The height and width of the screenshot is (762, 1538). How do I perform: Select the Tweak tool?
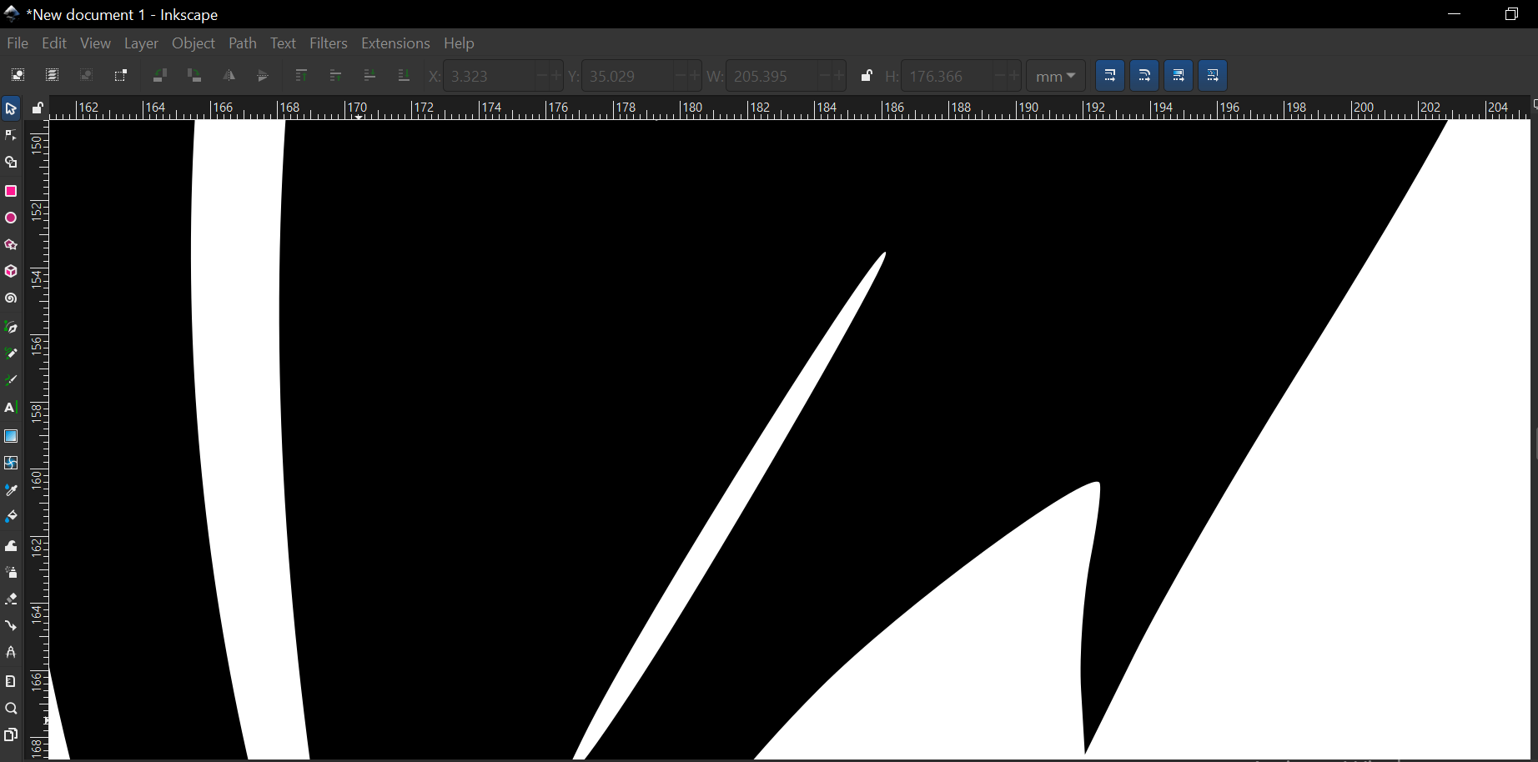point(11,546)
